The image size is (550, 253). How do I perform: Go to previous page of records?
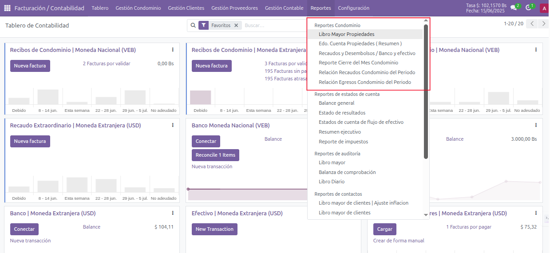[532, 24]
